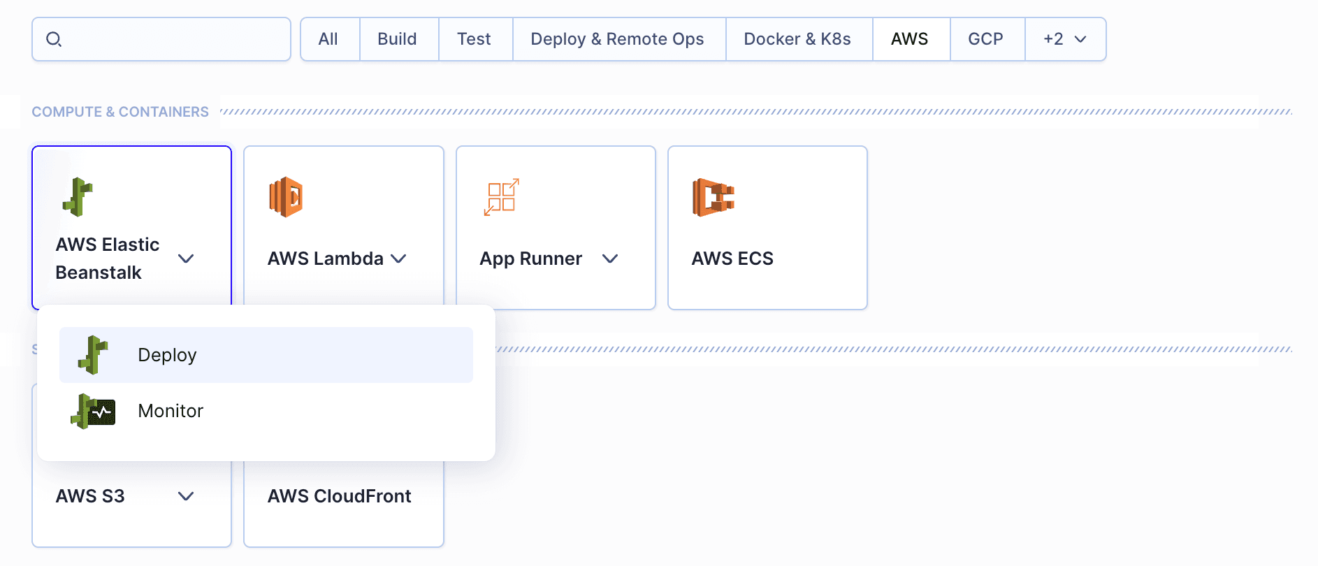Show all actions with the All tab

coord(328,39)
